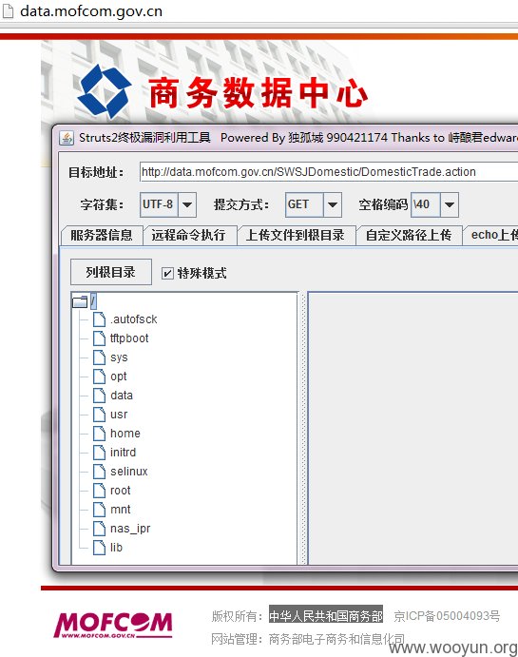The height and width of the screenshot is (657, 518).
Task: Click the 京ICP备05004093号 link
Action: [x=447, y=616]
